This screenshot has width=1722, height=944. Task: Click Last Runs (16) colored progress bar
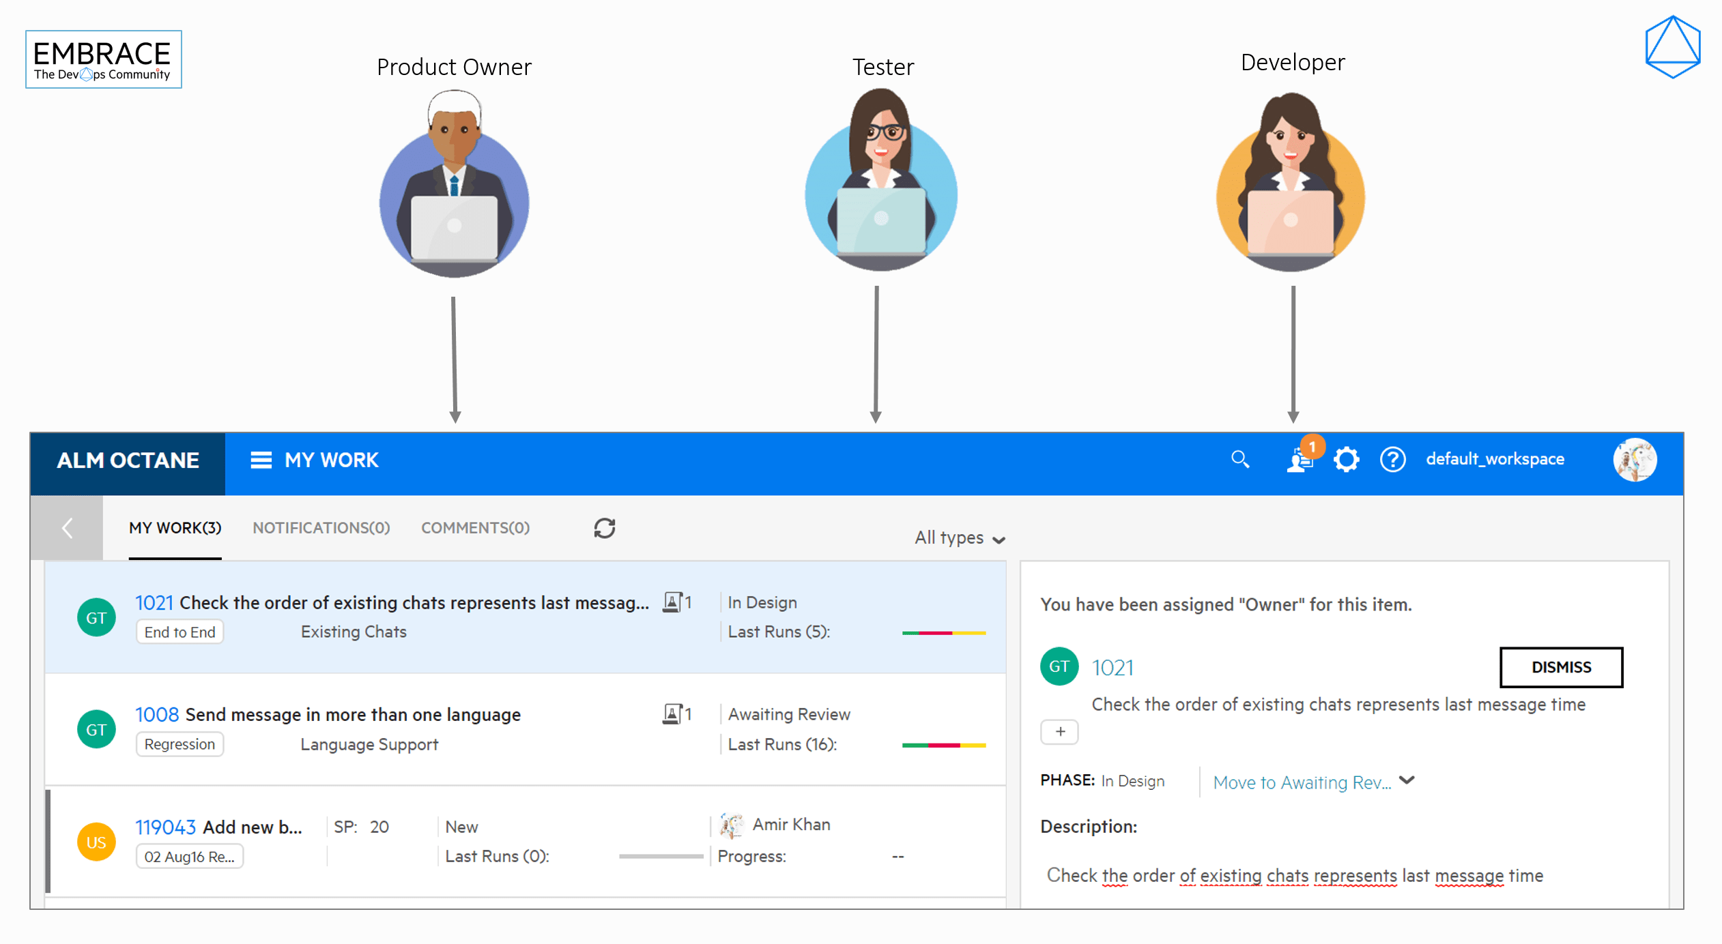tap(943, 745)
